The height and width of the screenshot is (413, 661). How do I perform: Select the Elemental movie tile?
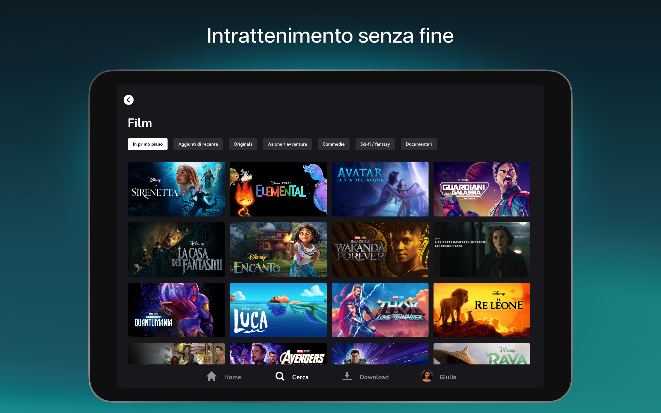click(278, 189)
